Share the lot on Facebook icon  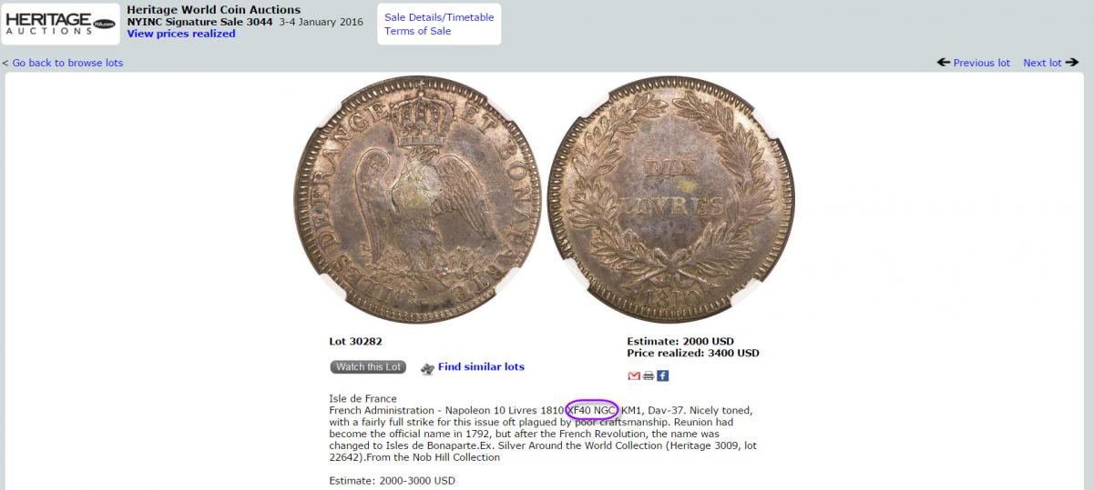tap(662, 375)
